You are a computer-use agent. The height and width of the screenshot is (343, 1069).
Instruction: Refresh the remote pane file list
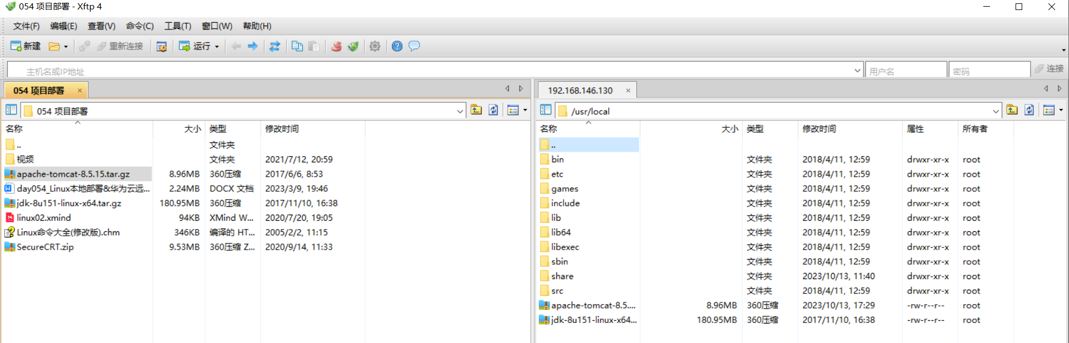1029,110
